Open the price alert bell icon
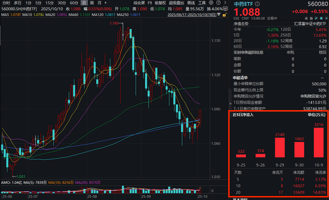 click(322, 18)
